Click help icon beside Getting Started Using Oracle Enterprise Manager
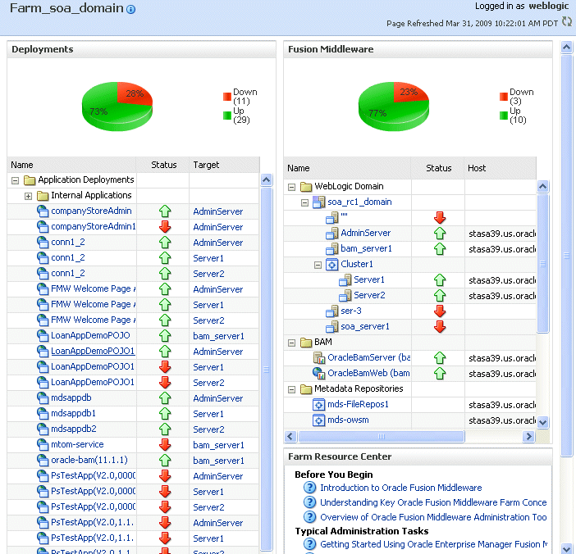The height and width of the screenshot is (554, 576). click(x=309, y=544)
